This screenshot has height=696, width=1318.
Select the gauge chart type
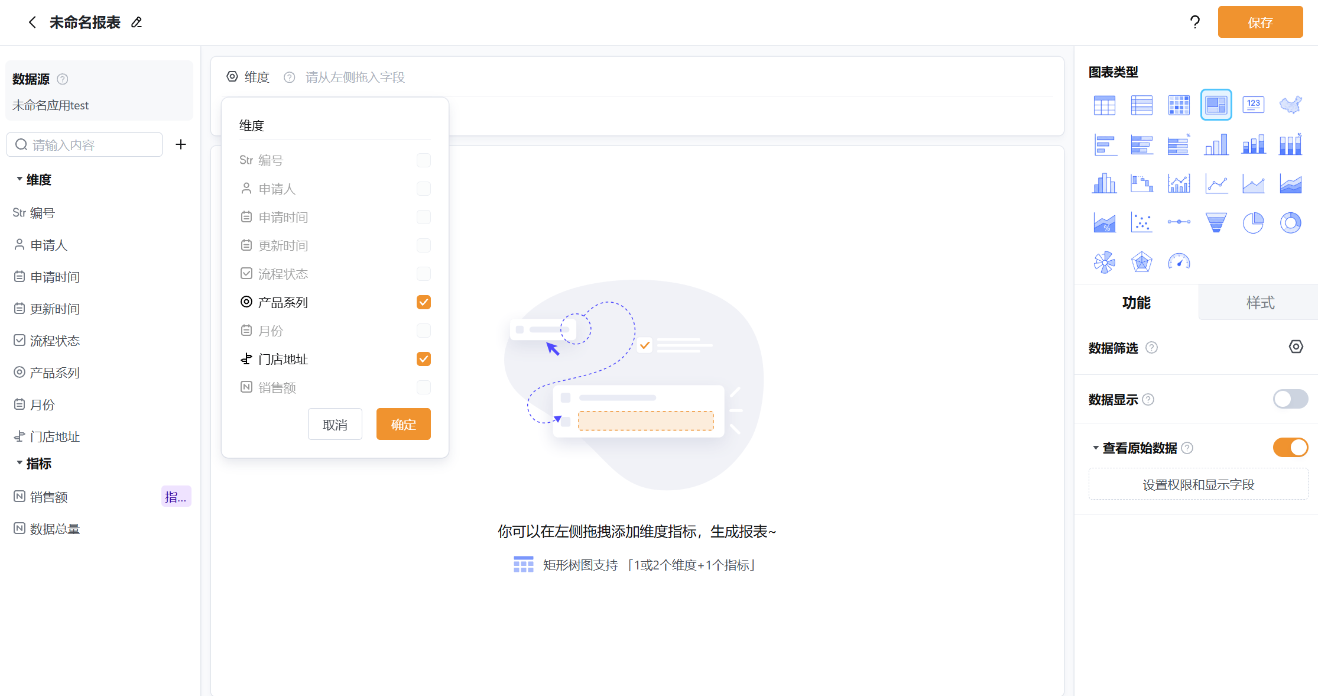[x=1179, y=261]
